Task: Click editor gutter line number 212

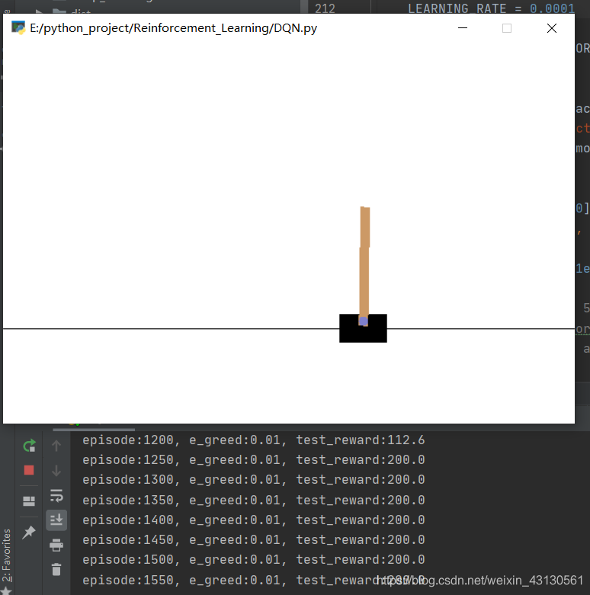Action: click(x=325, y=8)
